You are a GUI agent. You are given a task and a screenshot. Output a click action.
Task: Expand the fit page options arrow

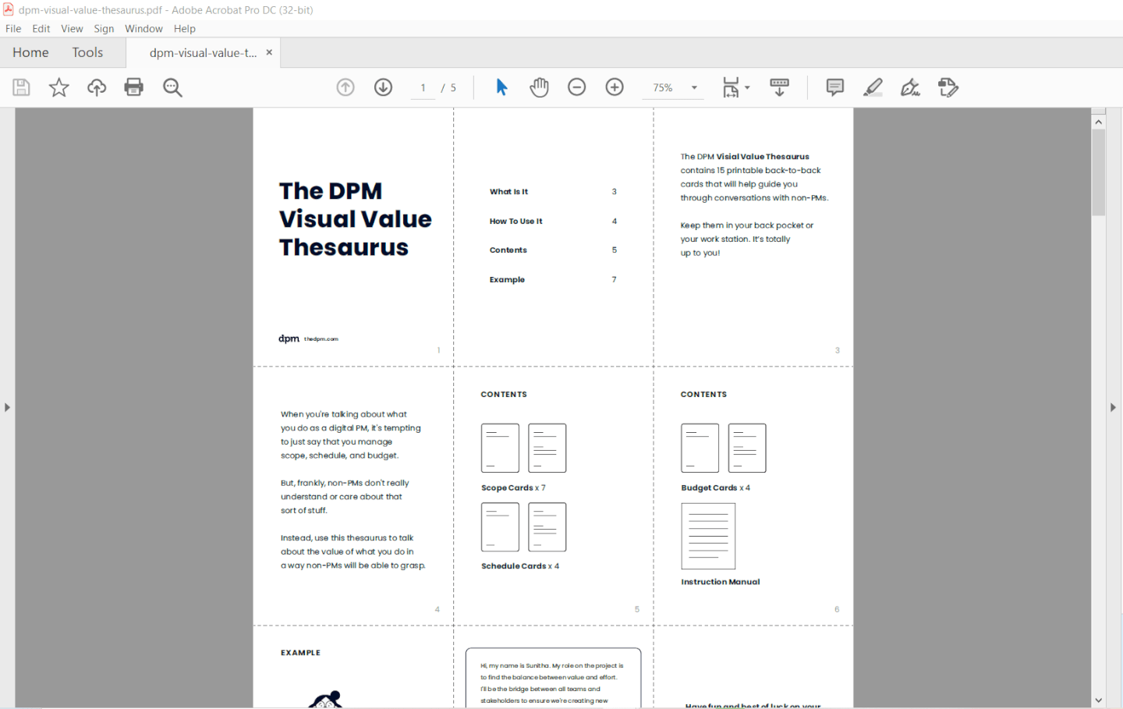click(x=747, y=88)
